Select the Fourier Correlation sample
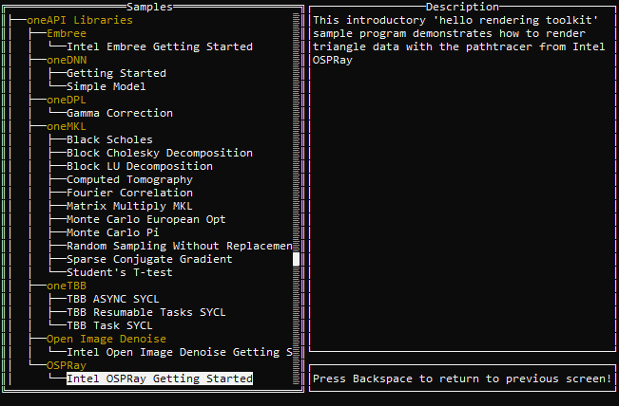Image resolution: width=619 pixels, height=406 pixels. (129, 193)
